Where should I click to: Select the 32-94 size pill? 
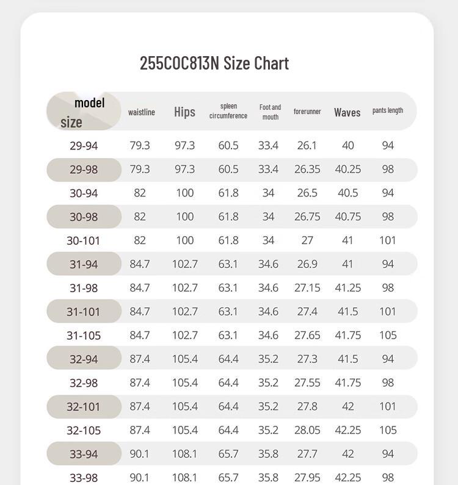(x=84, y=358)
